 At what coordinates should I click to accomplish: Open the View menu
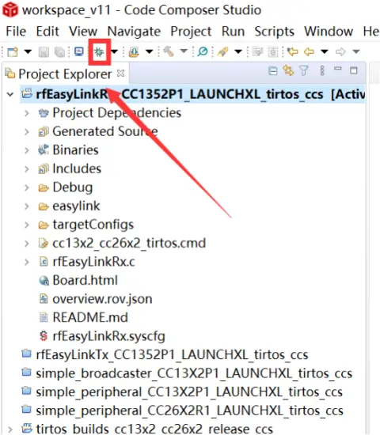click(83, 31)
